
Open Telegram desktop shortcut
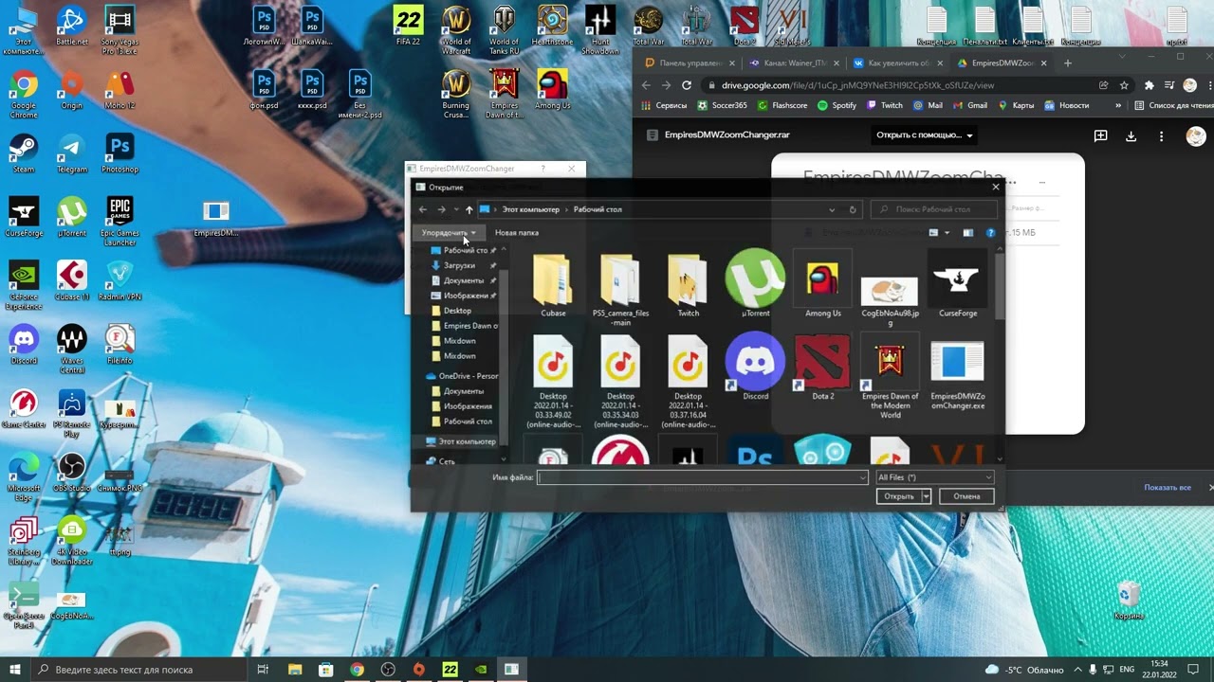(x=71, y=154)
